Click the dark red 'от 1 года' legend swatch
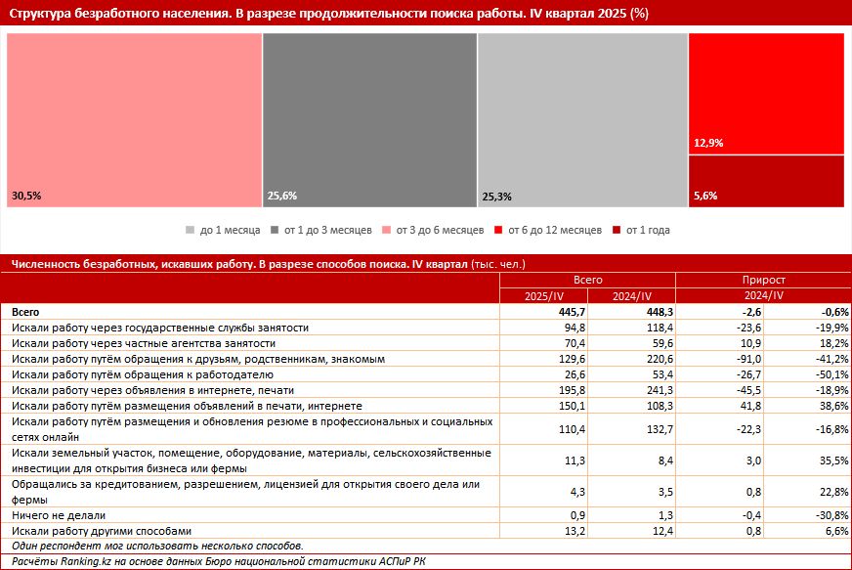Viewport: 852px width, 570px height. [x=617, y=231]
